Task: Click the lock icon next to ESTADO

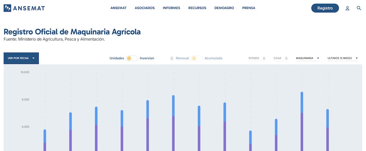Action: point(264,58)
